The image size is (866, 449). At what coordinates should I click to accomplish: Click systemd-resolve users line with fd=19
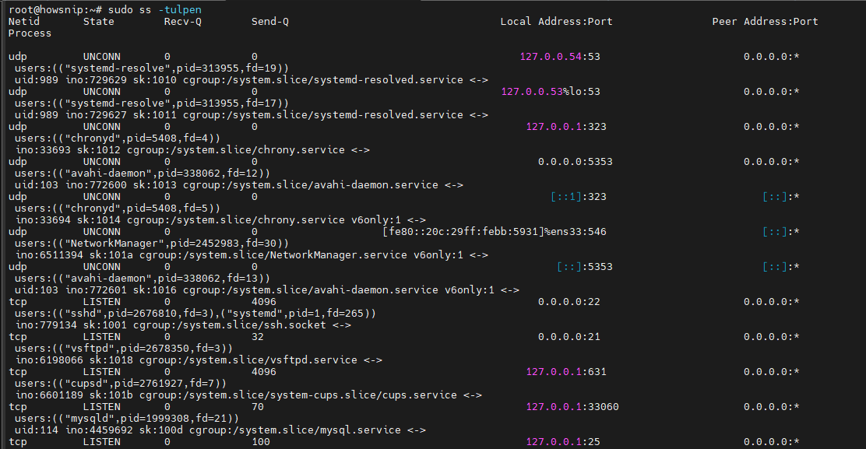pyautogui.click(x=151, y=68)
